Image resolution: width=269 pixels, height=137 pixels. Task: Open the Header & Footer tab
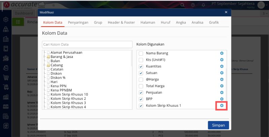[121, 22]
